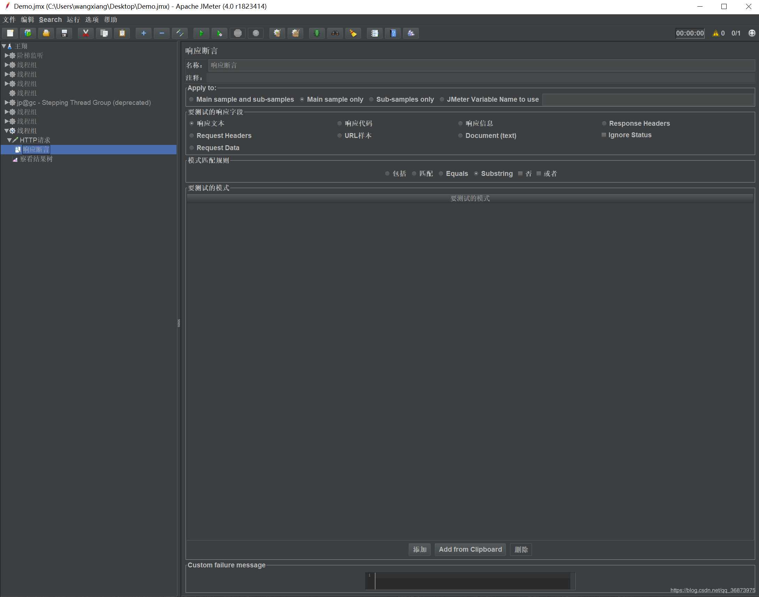Expand the 阶梯监听 tree node
Image resolution: width=759 pixels, height=597 pixels.
point(6,55)
